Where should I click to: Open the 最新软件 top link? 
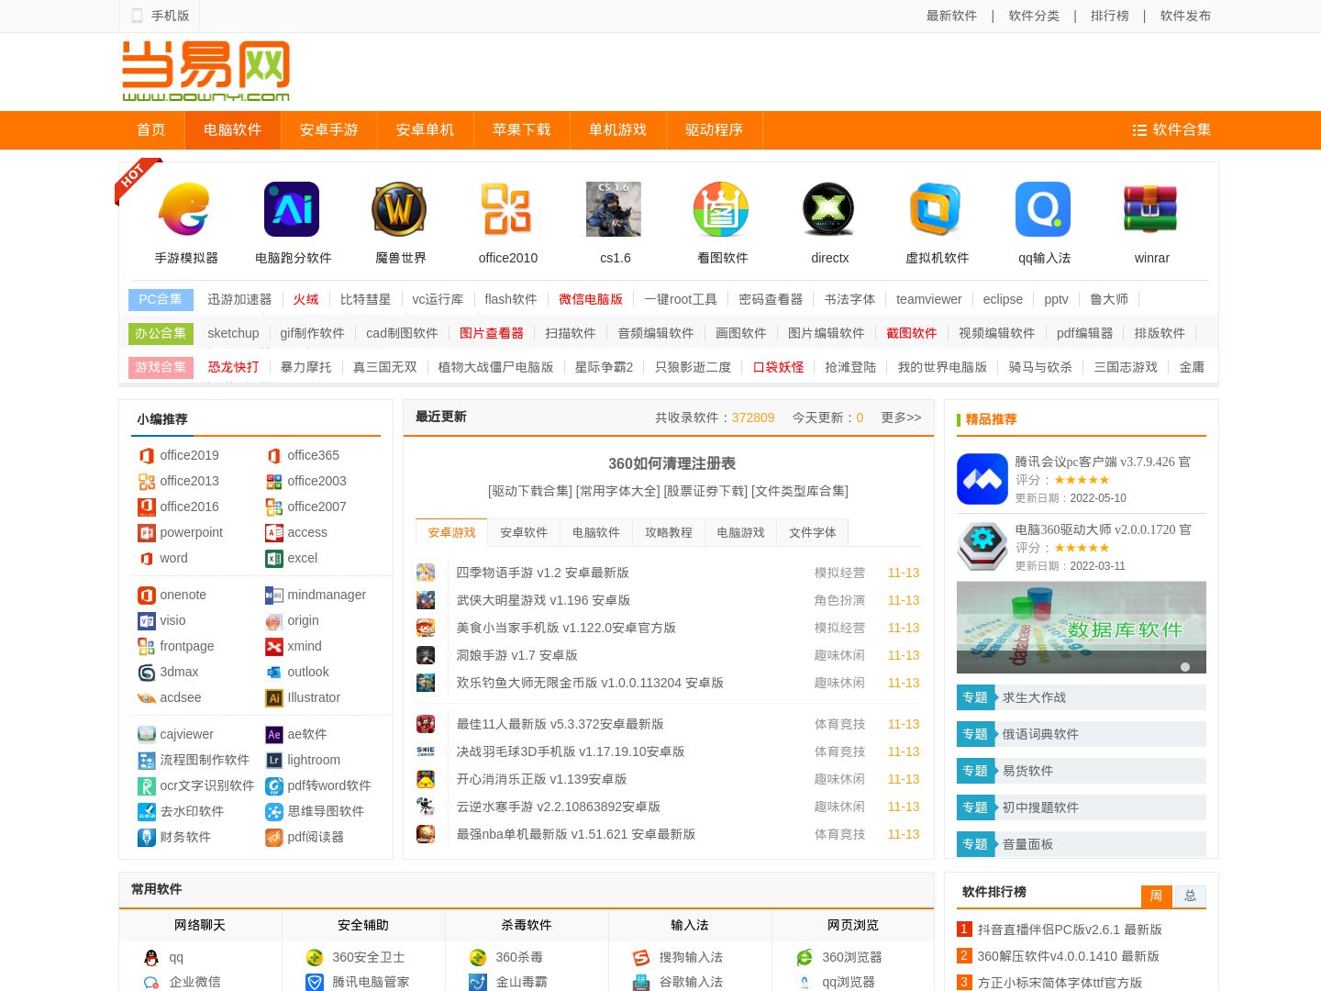[951, 16]
